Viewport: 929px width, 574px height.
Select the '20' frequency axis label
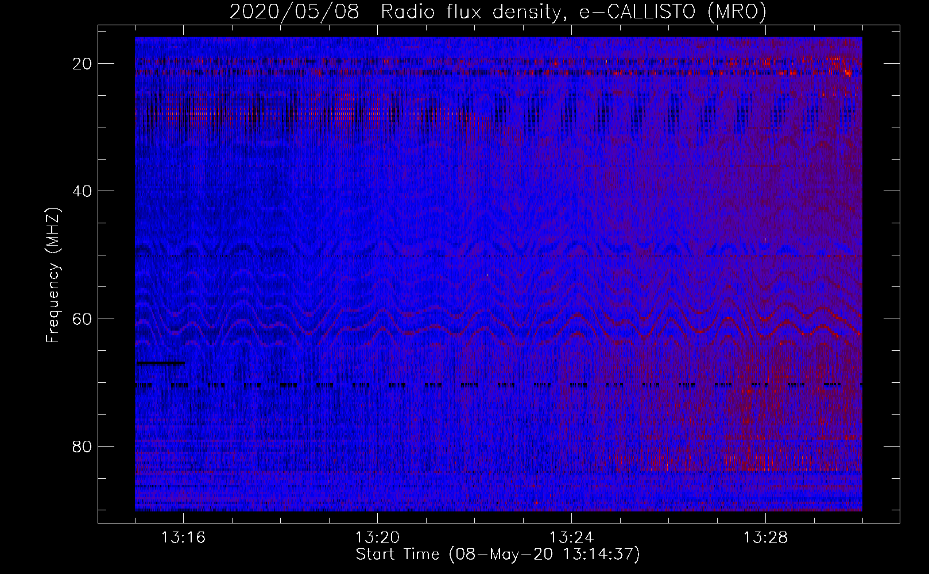[x=83, y=64]
